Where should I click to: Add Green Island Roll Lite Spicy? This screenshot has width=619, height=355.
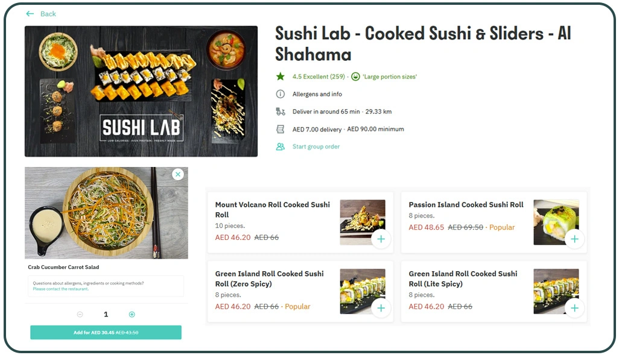(x=574, y=309)
